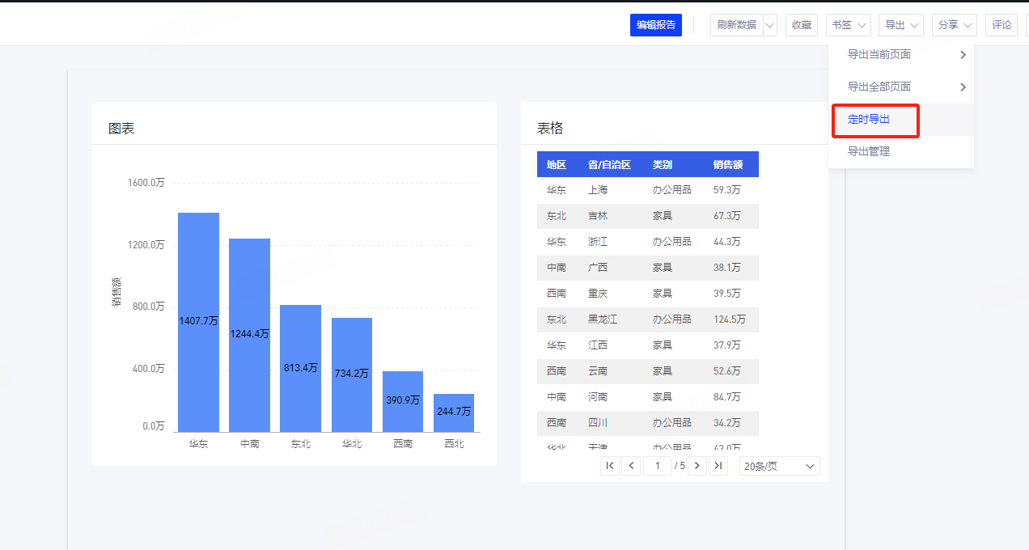Open the 评论 comments button
Viewport: 1029px width, 550px height.
(x=1001, y=25)
